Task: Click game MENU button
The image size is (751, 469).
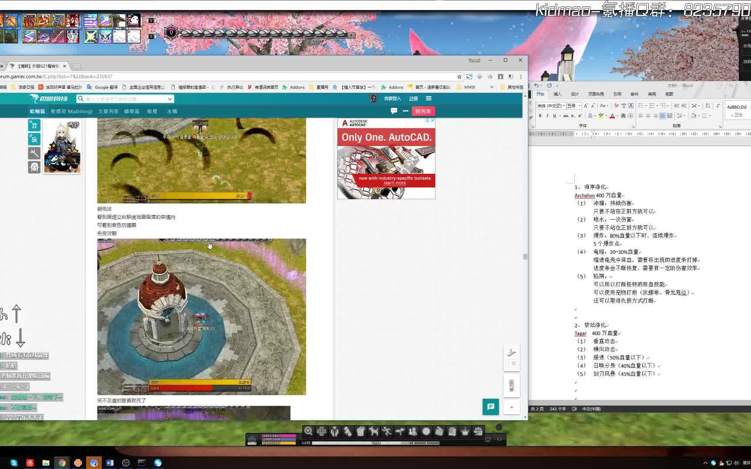Action: tap(252, 440)
